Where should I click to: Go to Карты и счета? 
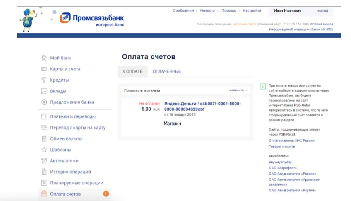(65, 69)
